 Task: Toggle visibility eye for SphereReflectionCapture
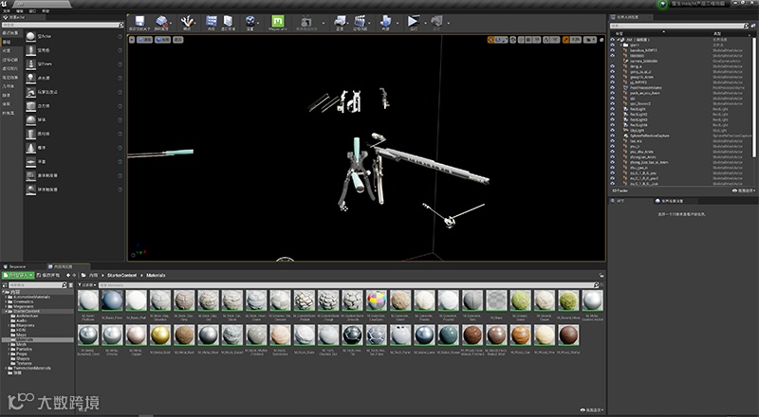[612, 136]
